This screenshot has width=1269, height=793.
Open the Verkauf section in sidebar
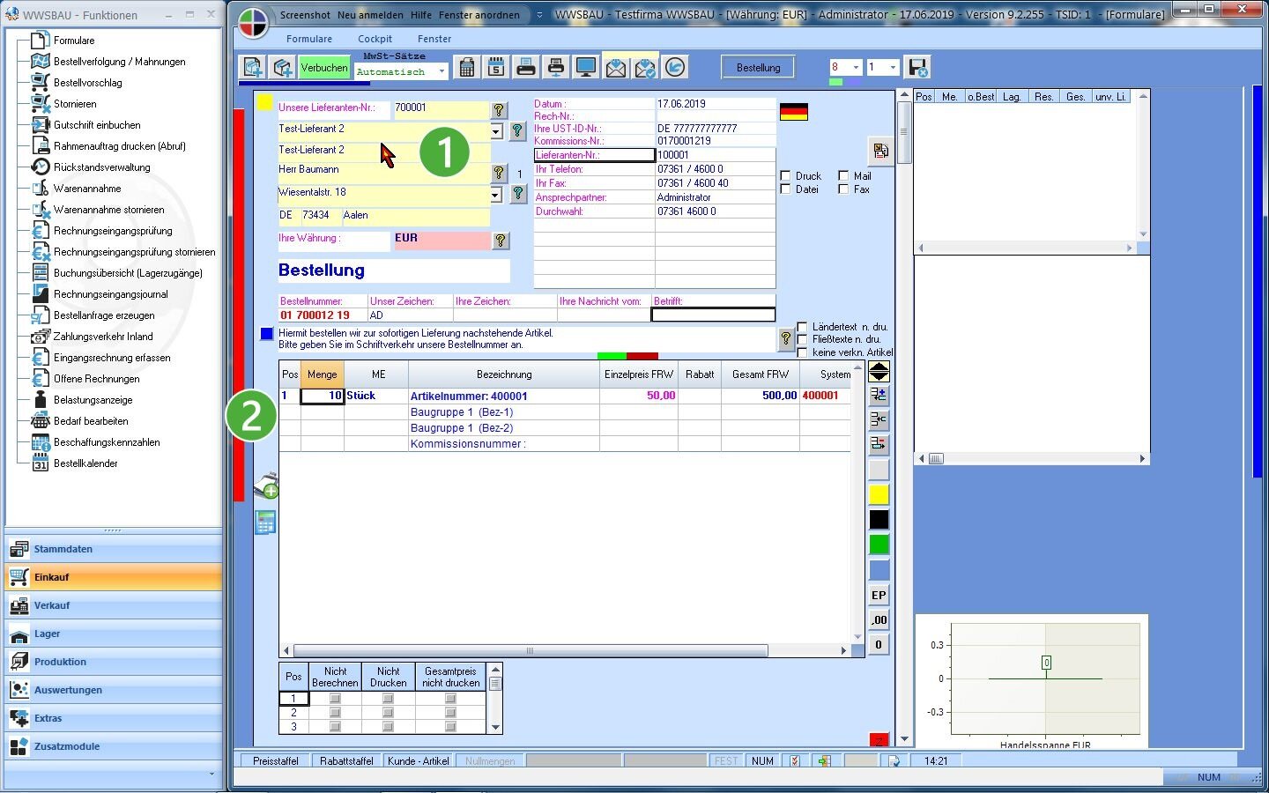tap(114, 605)
